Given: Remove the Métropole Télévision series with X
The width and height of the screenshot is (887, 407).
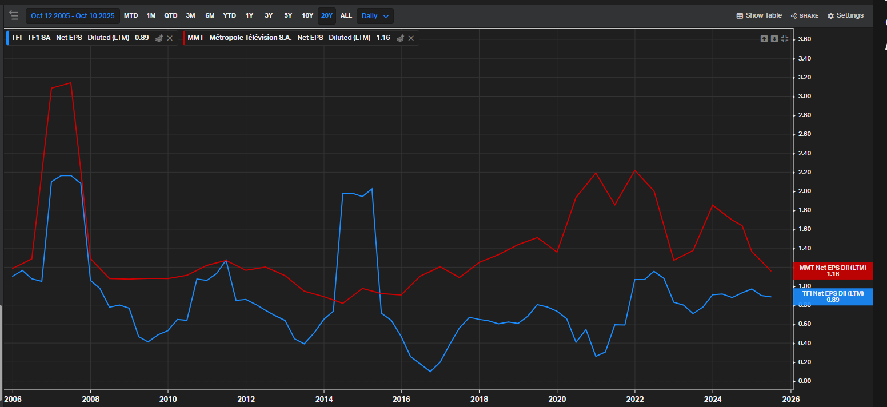Looking at the screenshot, I should pos(411,38).
